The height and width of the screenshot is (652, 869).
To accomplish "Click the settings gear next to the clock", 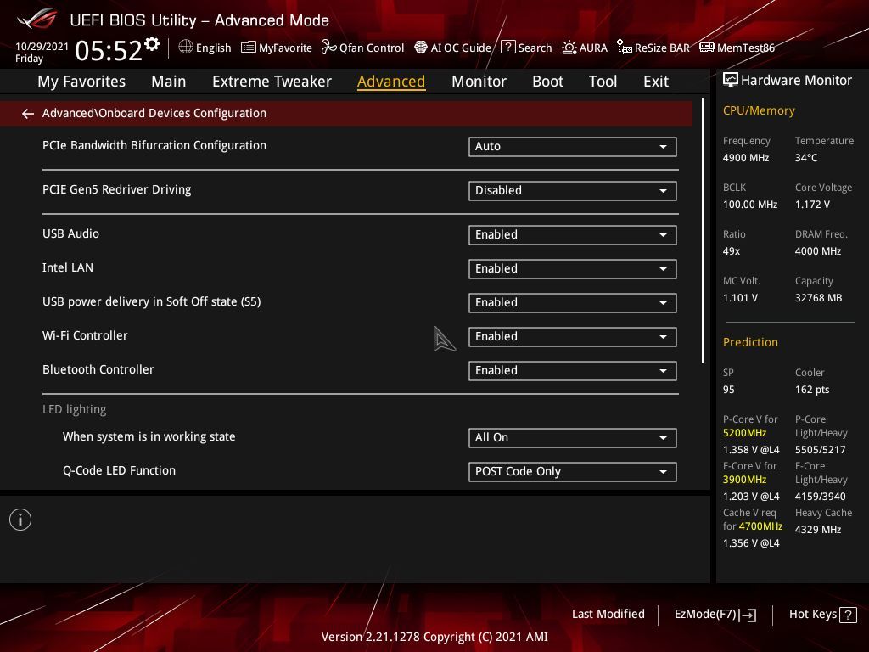I will [x=152, y=44].
